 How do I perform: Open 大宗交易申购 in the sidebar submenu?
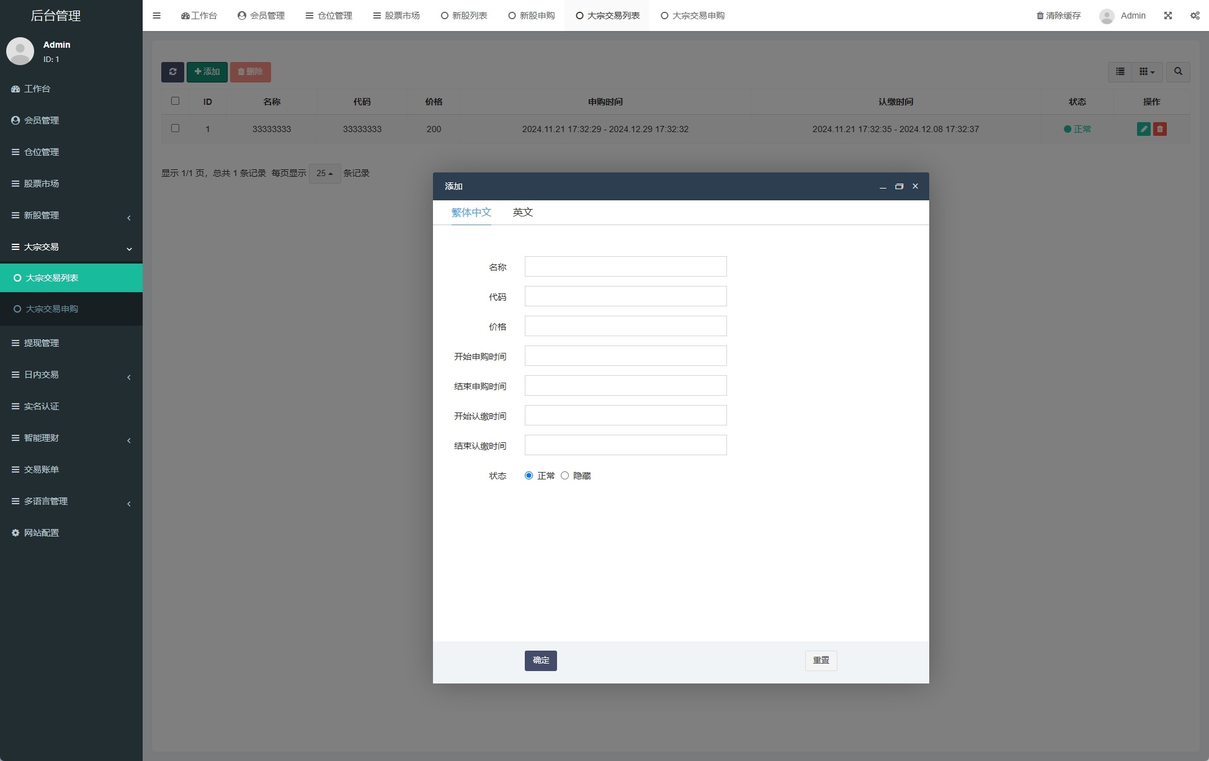[x=71, y=309]
